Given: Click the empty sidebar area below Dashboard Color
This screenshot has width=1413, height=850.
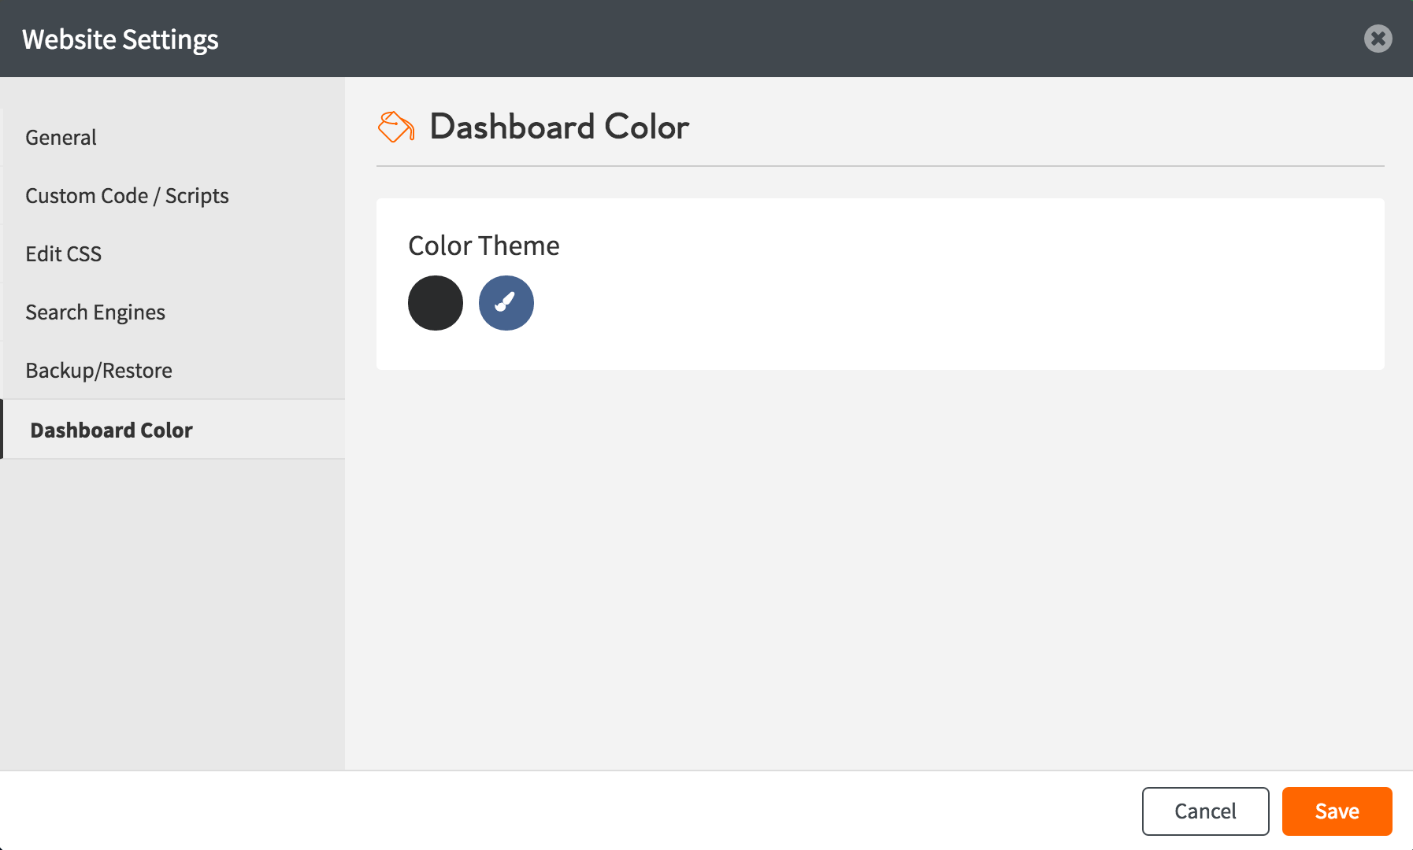Looking at the screenshot, I should coord(173,614).
